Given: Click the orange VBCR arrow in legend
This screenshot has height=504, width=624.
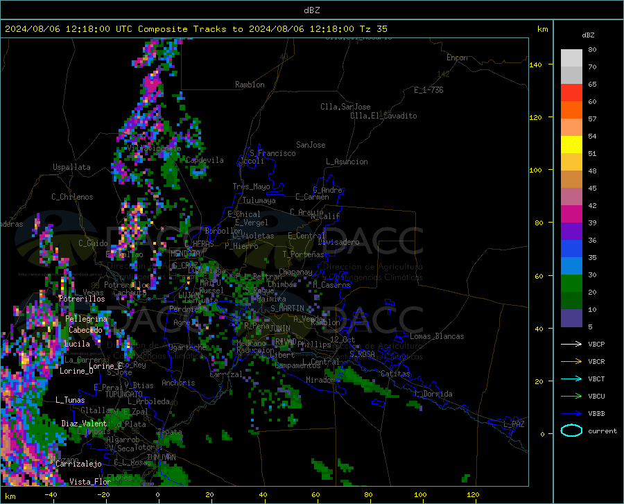Looking at the screenshot, I should pyautogui.click(x=571, y=361).
